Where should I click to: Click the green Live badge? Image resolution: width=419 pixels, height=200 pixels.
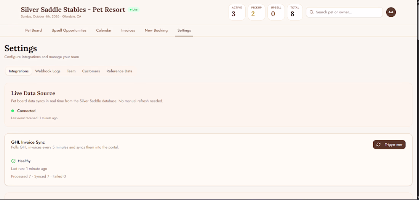[x=134, y=10]
